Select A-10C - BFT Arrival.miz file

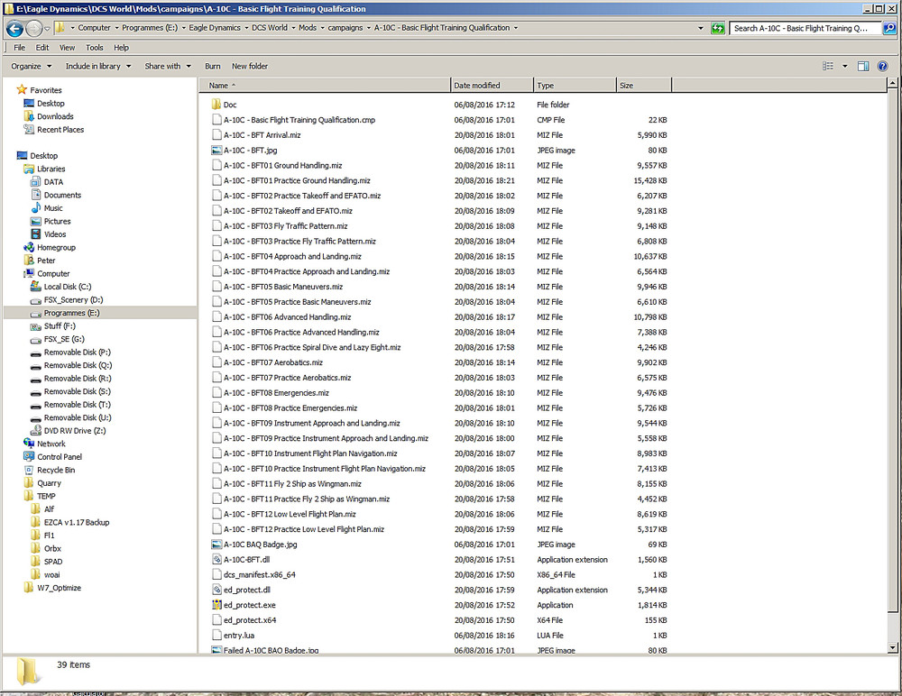[x=262, y=135]
